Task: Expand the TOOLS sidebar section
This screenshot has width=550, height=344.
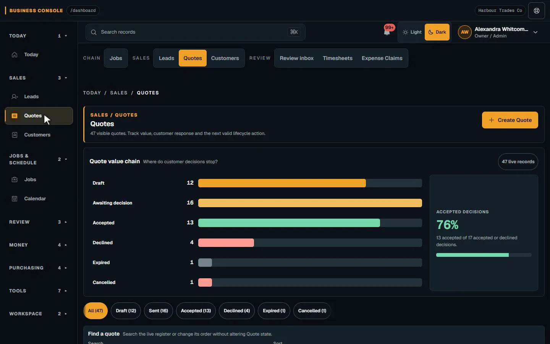Action: tap(39, 291)
